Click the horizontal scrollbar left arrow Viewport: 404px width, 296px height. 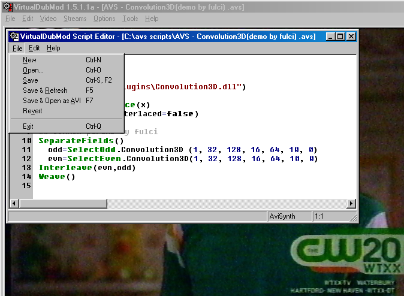(x=14, y=204)
